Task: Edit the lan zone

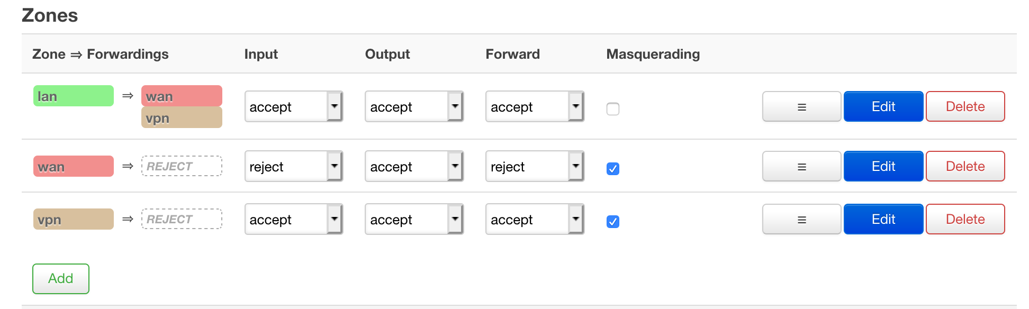Action: (883, 106)
